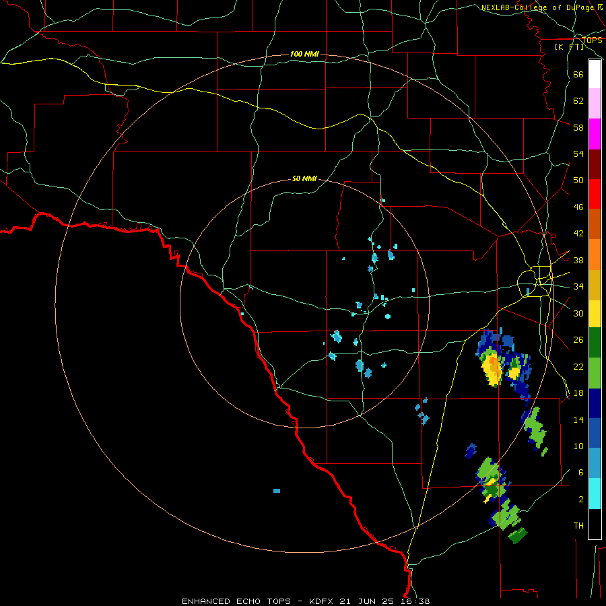Image resolution: width=606 pixels, height=606 pixels.
Task: Click the "KDFX" radar station identifier
Action: (321, 601)
